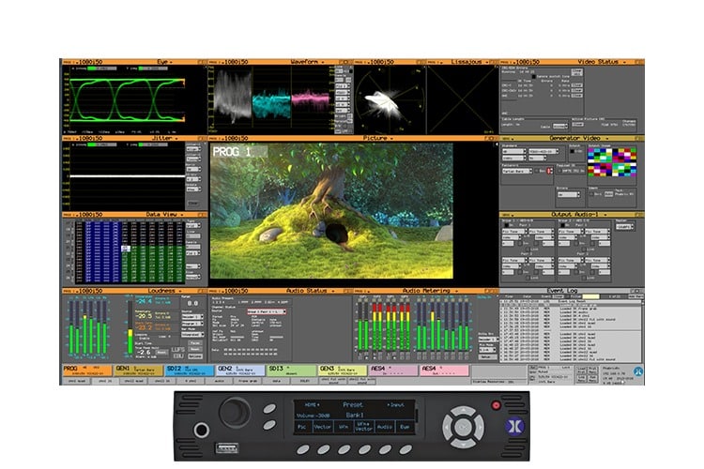Click the D-pad up arrow on the hardware unit
The image size is (704, 469).
[x=464, y=410]
